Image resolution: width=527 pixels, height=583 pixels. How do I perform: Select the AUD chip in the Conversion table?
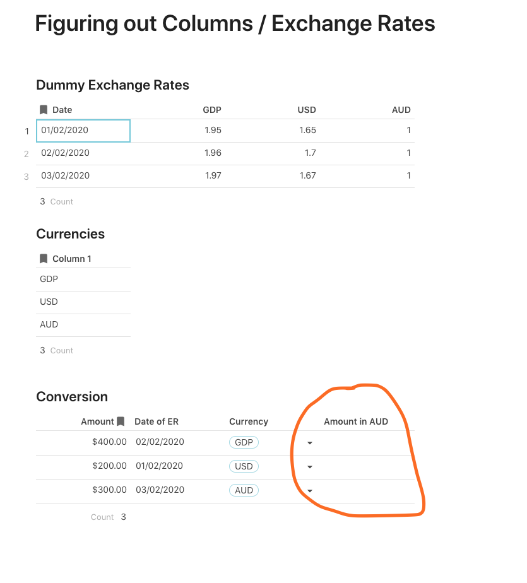coord(244,490)
